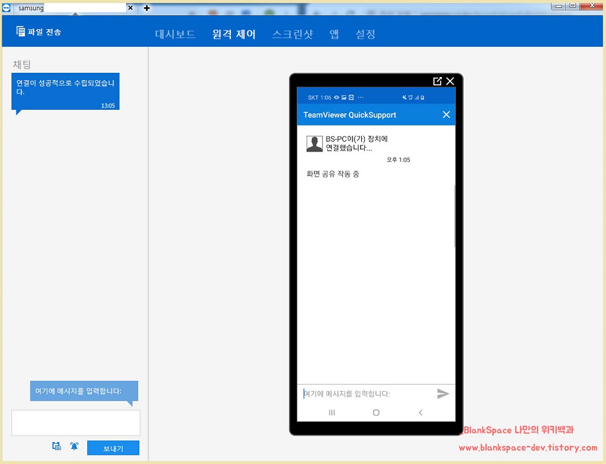
Task: Tap the phone back button
Action: point(421,412)
